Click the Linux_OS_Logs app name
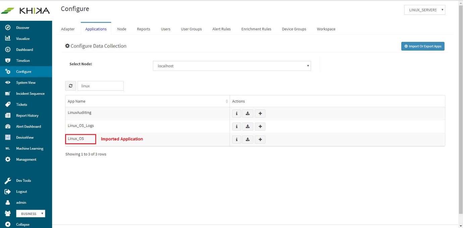The image size is (463, 228). click(81, 126)
